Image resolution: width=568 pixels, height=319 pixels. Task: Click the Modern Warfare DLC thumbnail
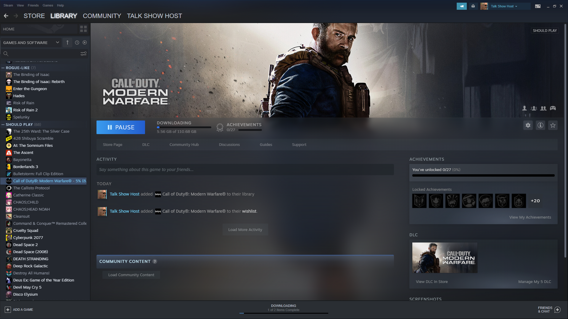pos(445,258)
